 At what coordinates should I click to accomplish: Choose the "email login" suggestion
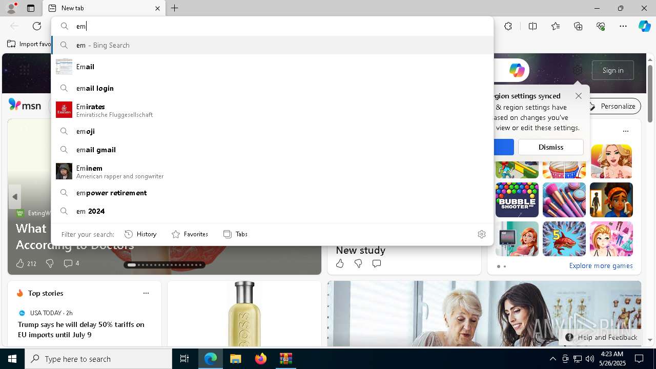pos(272,88)
